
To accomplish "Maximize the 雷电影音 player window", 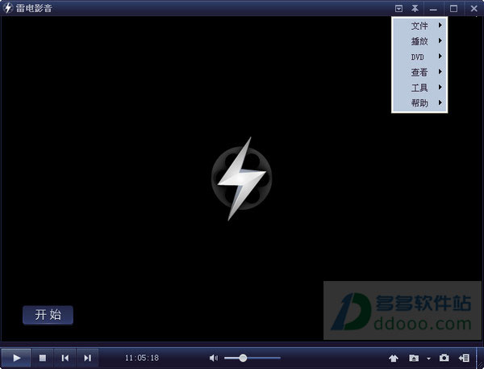I will 453,9.
